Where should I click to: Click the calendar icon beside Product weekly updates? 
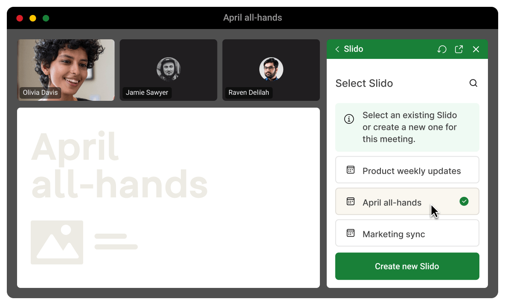350,170
